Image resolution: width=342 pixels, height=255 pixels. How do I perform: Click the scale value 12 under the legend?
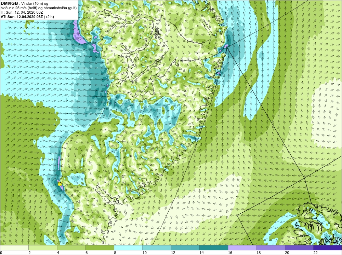(173, 253)
